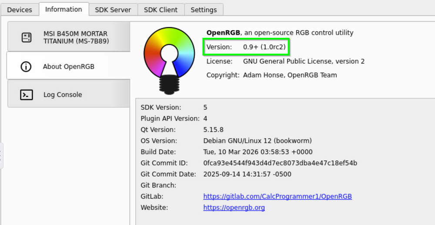Image resolution: width=435 pixels, height=225 pixels.
Task: Open the SDK Server tab
Action: click(113, 10)
